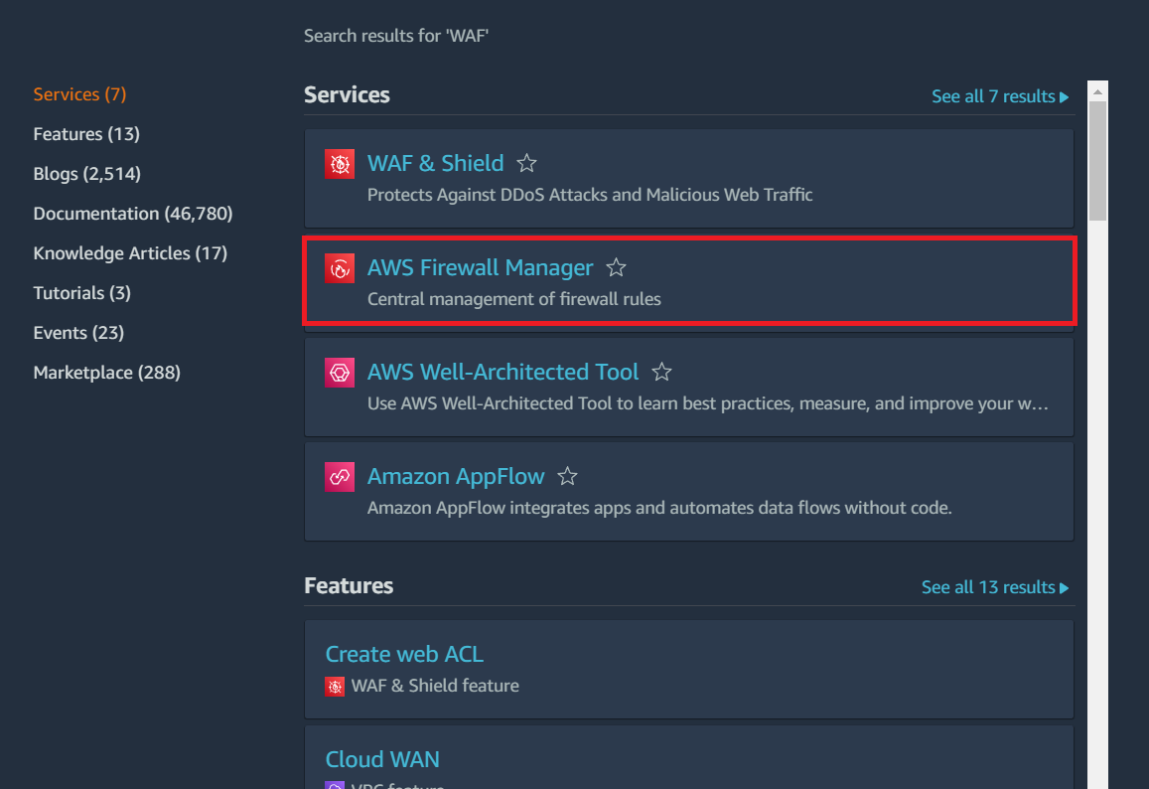This screenshot has height=789, width=1149.
Task: Star Amazon AppFlow as a favorite
Action: coord(567,476)
